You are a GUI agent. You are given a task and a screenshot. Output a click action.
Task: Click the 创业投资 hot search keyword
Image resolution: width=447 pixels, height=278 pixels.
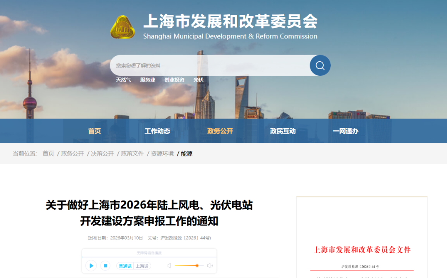click(x=174, y=80)
